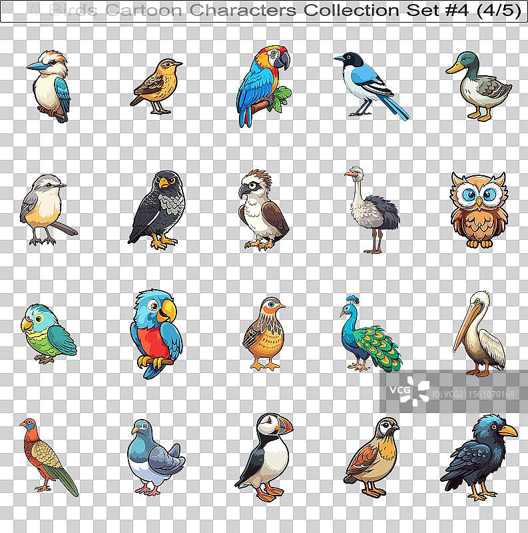
Task: Select the scarlet macaw with green leaves
Action: point(262,85)
